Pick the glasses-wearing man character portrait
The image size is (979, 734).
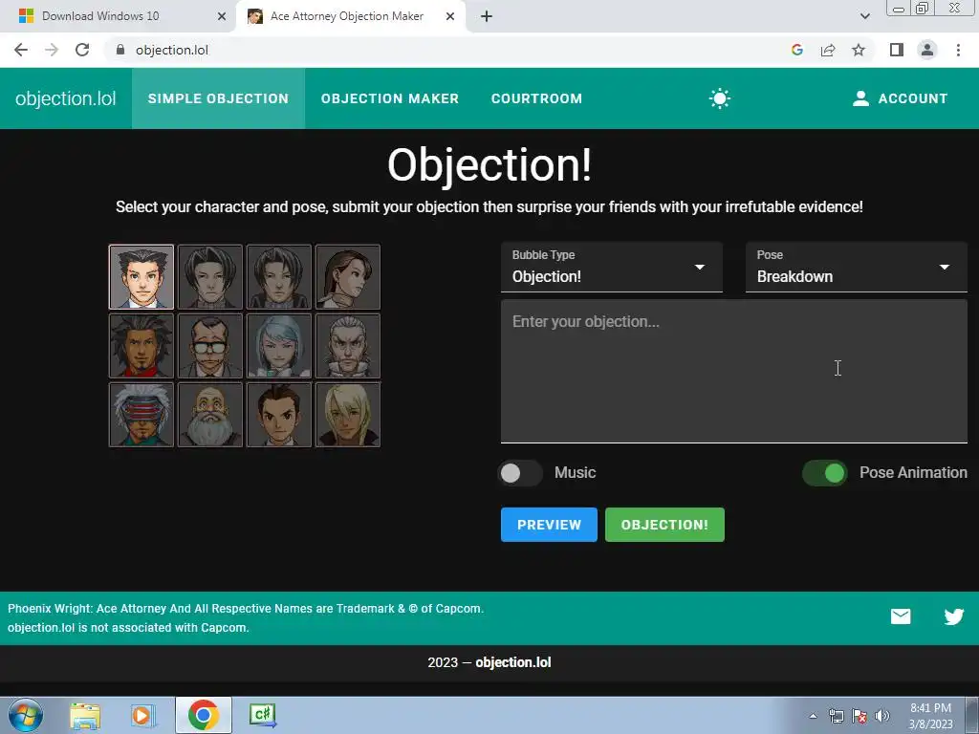pyautogui.click(x=210, y=346)
